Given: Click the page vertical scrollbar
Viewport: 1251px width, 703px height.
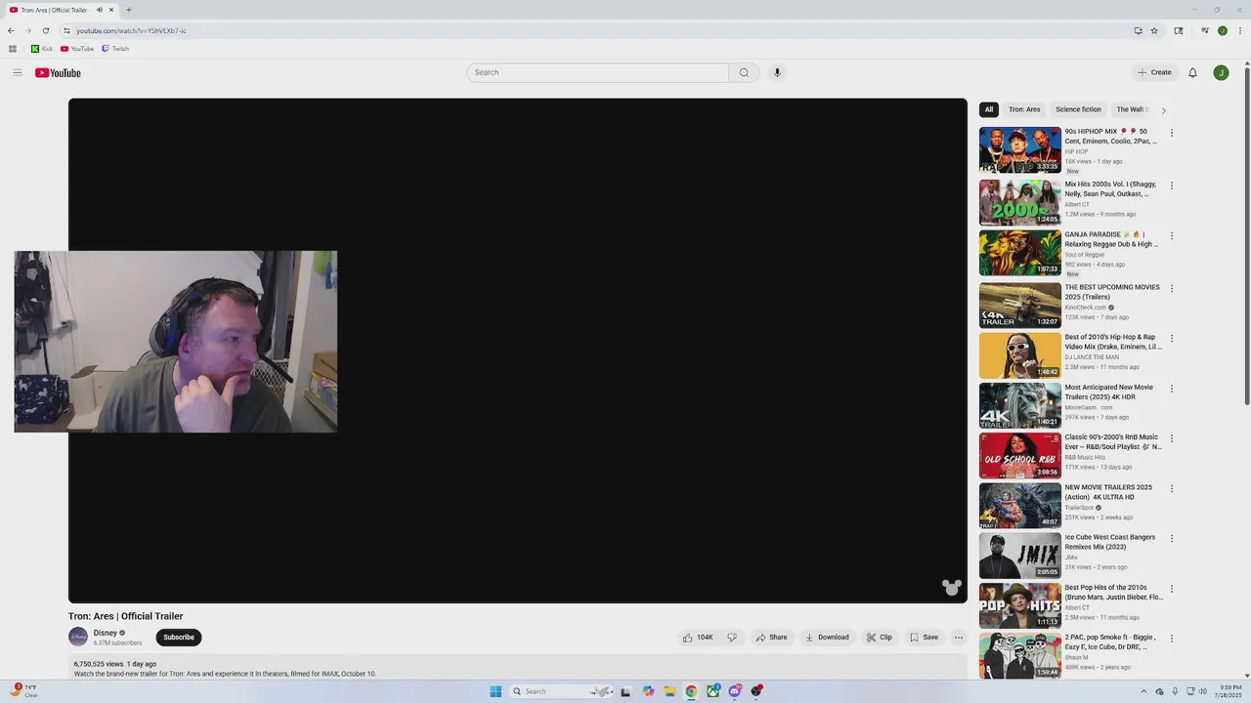Looking at the screenshot, I should pyautogui.click(x=1246, y=234).
